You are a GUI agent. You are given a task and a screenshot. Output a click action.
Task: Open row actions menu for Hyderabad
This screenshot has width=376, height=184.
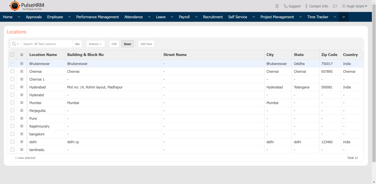[x=22, y=87]
